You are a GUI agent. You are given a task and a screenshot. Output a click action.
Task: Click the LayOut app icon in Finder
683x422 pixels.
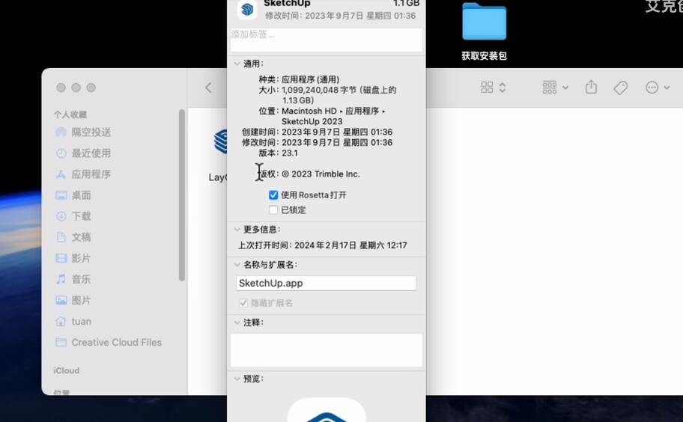click(x=220, y=142)
